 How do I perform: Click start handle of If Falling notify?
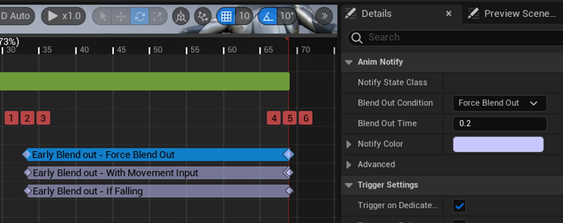click(27, 191)
